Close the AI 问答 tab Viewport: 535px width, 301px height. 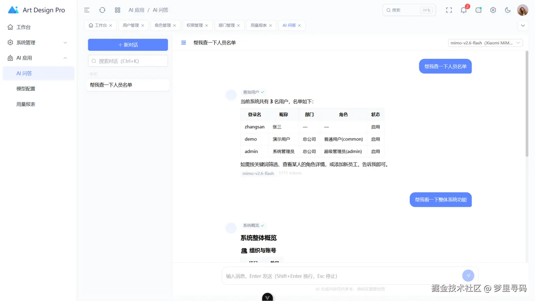[x=300, y=25]
